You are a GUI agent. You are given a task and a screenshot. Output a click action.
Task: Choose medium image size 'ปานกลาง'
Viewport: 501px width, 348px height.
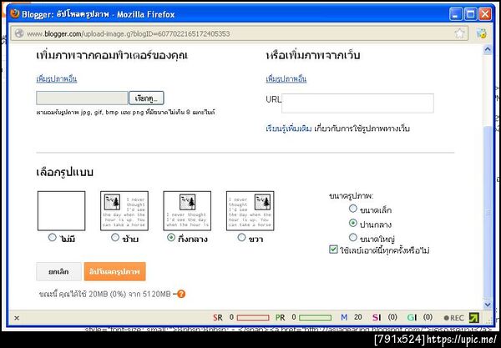point(352,223)
